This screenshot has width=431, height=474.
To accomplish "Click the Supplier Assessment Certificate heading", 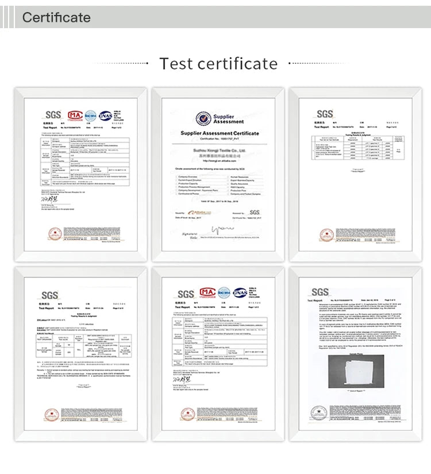I will point(220,133).
